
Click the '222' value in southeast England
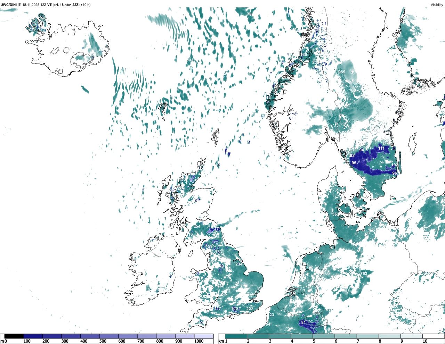250,309
